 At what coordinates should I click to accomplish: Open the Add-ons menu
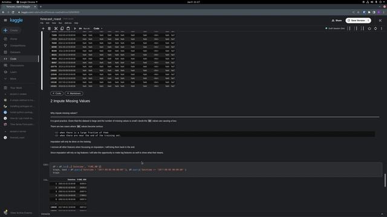[68, 23]
